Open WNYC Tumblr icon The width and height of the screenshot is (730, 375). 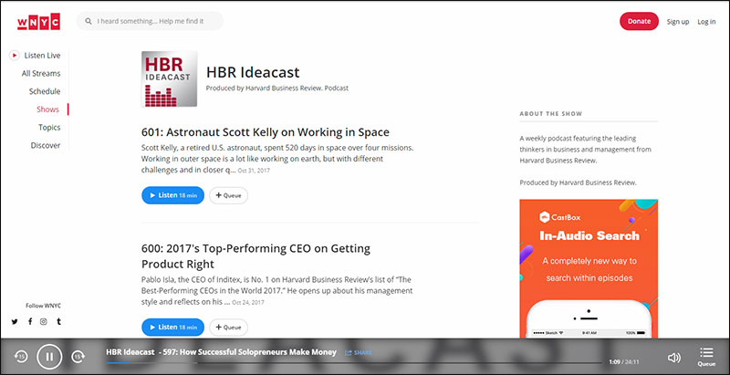point(58,321)
